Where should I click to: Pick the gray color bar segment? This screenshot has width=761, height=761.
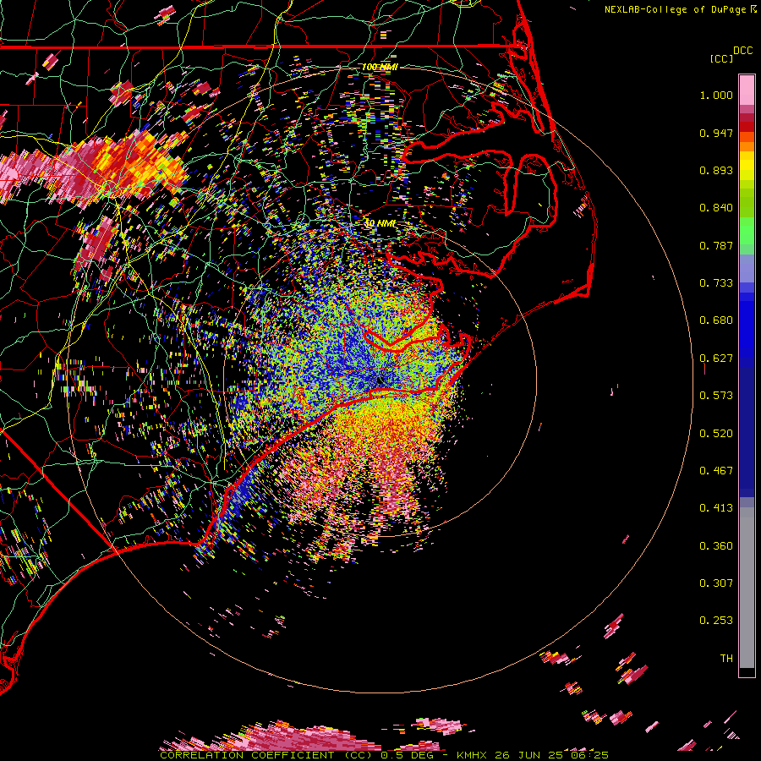[747, 588]
